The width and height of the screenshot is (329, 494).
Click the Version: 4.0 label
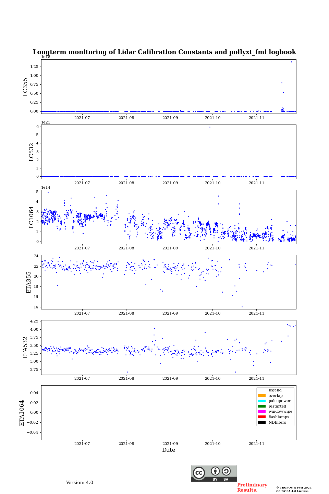[80, 483]
